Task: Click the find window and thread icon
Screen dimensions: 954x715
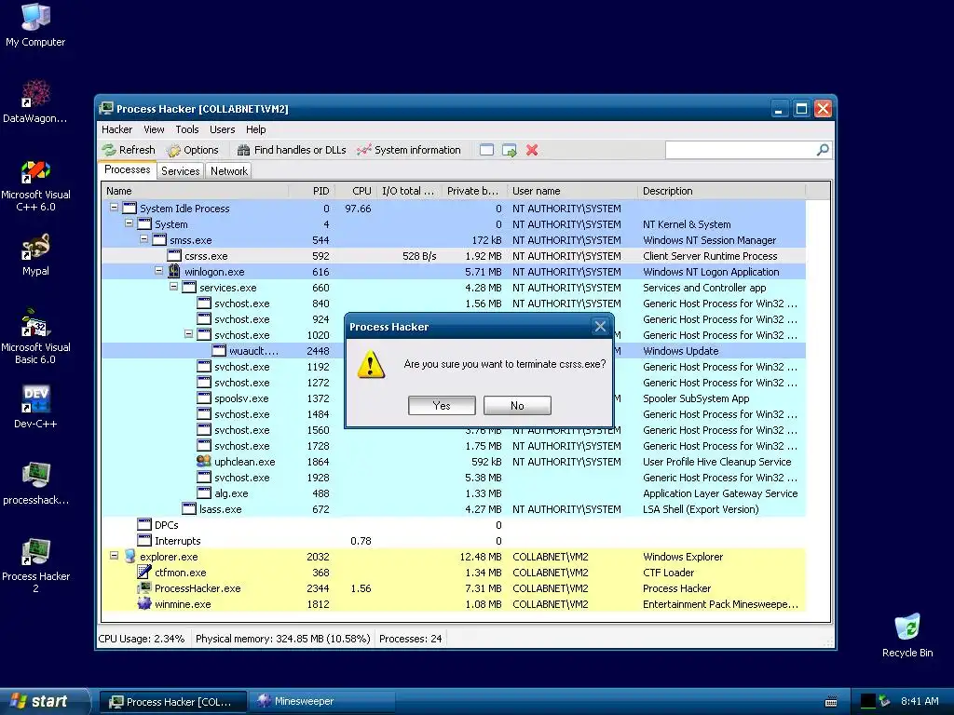Action: 510,150
